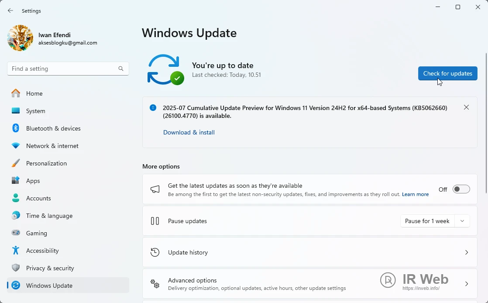
Task: Click the blue info icon beside KB5062660
Action: (x=153, y=108)
